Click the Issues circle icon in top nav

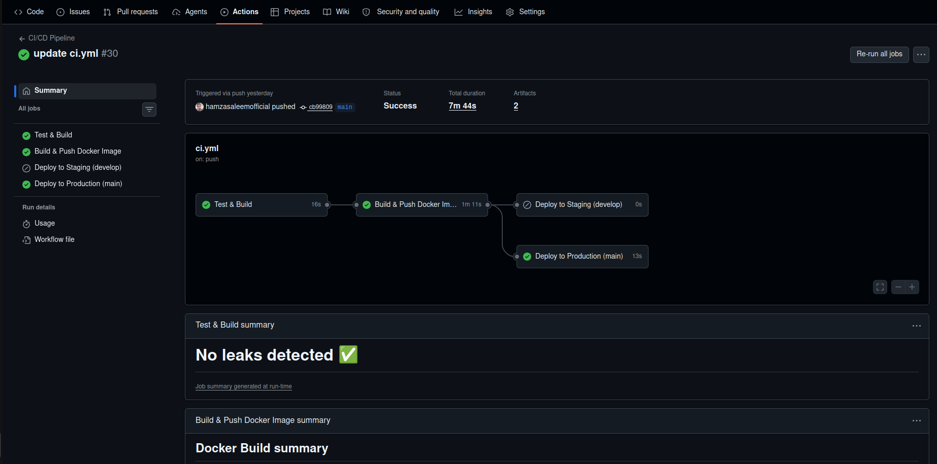(60, 12)
